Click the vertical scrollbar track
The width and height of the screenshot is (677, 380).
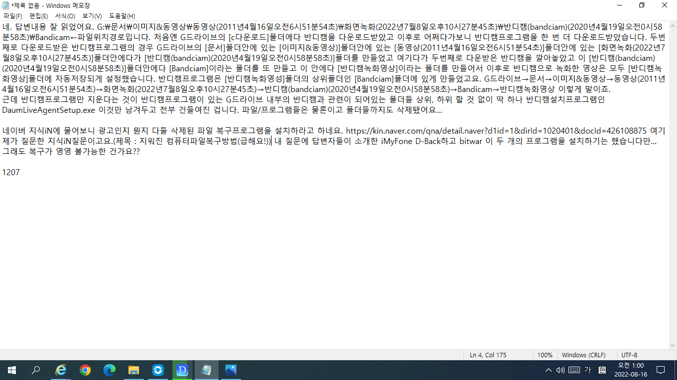(673, 186)
